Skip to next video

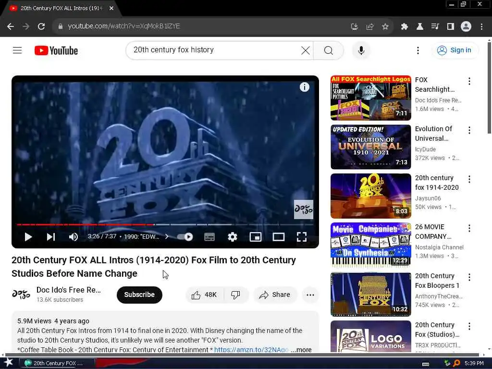pyautogui.click(x=51, y=237)
